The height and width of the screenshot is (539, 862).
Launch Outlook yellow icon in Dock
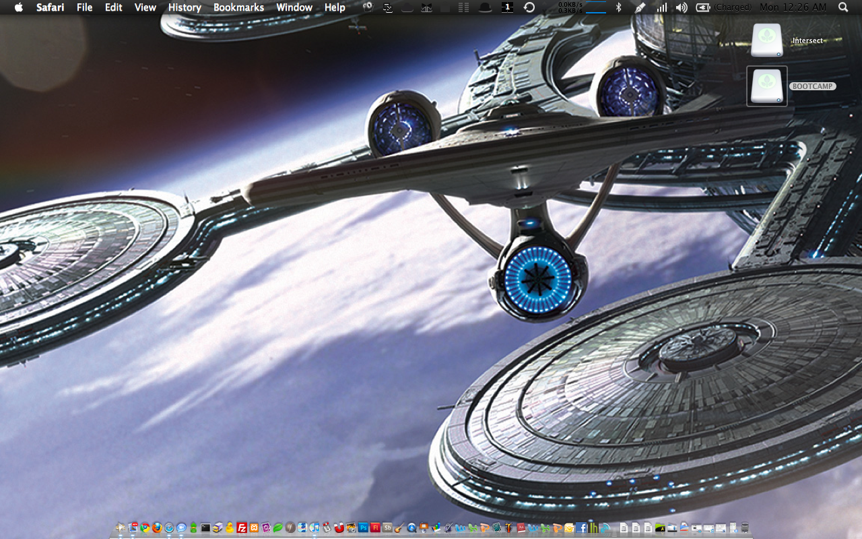pos(569,528)
